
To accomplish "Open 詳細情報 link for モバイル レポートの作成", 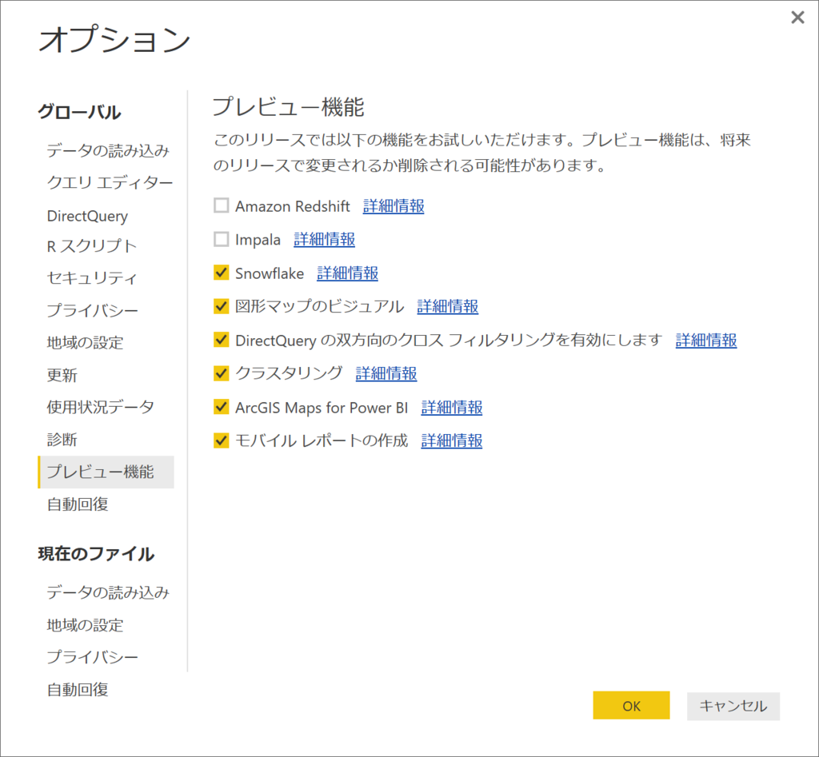I will click(452, 440).
